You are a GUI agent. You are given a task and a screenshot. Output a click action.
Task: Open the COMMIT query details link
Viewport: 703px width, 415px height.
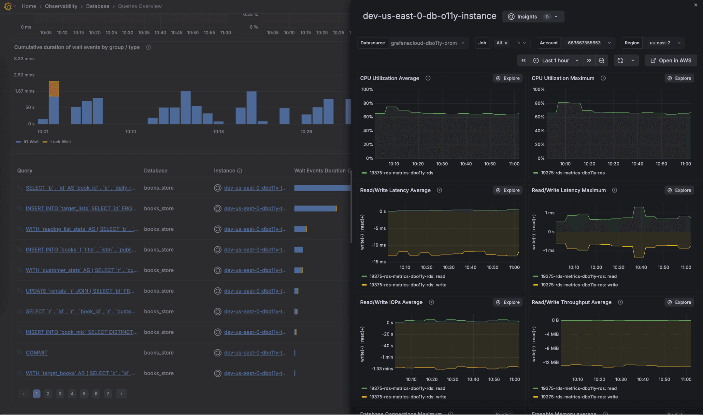pos(37,352)
